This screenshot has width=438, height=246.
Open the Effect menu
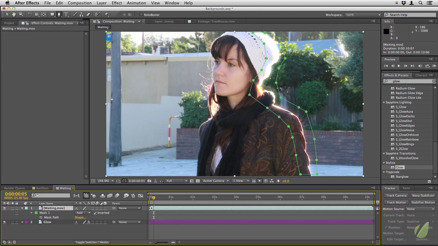click(117, 3)
